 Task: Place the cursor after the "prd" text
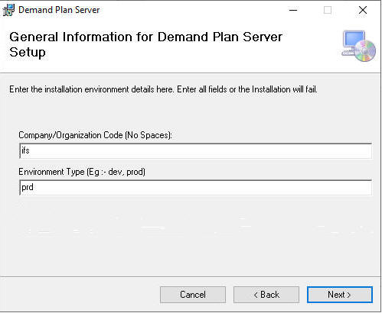(x=34, y=188)
